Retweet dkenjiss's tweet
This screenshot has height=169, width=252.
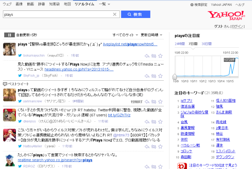[x=154, y=122]
